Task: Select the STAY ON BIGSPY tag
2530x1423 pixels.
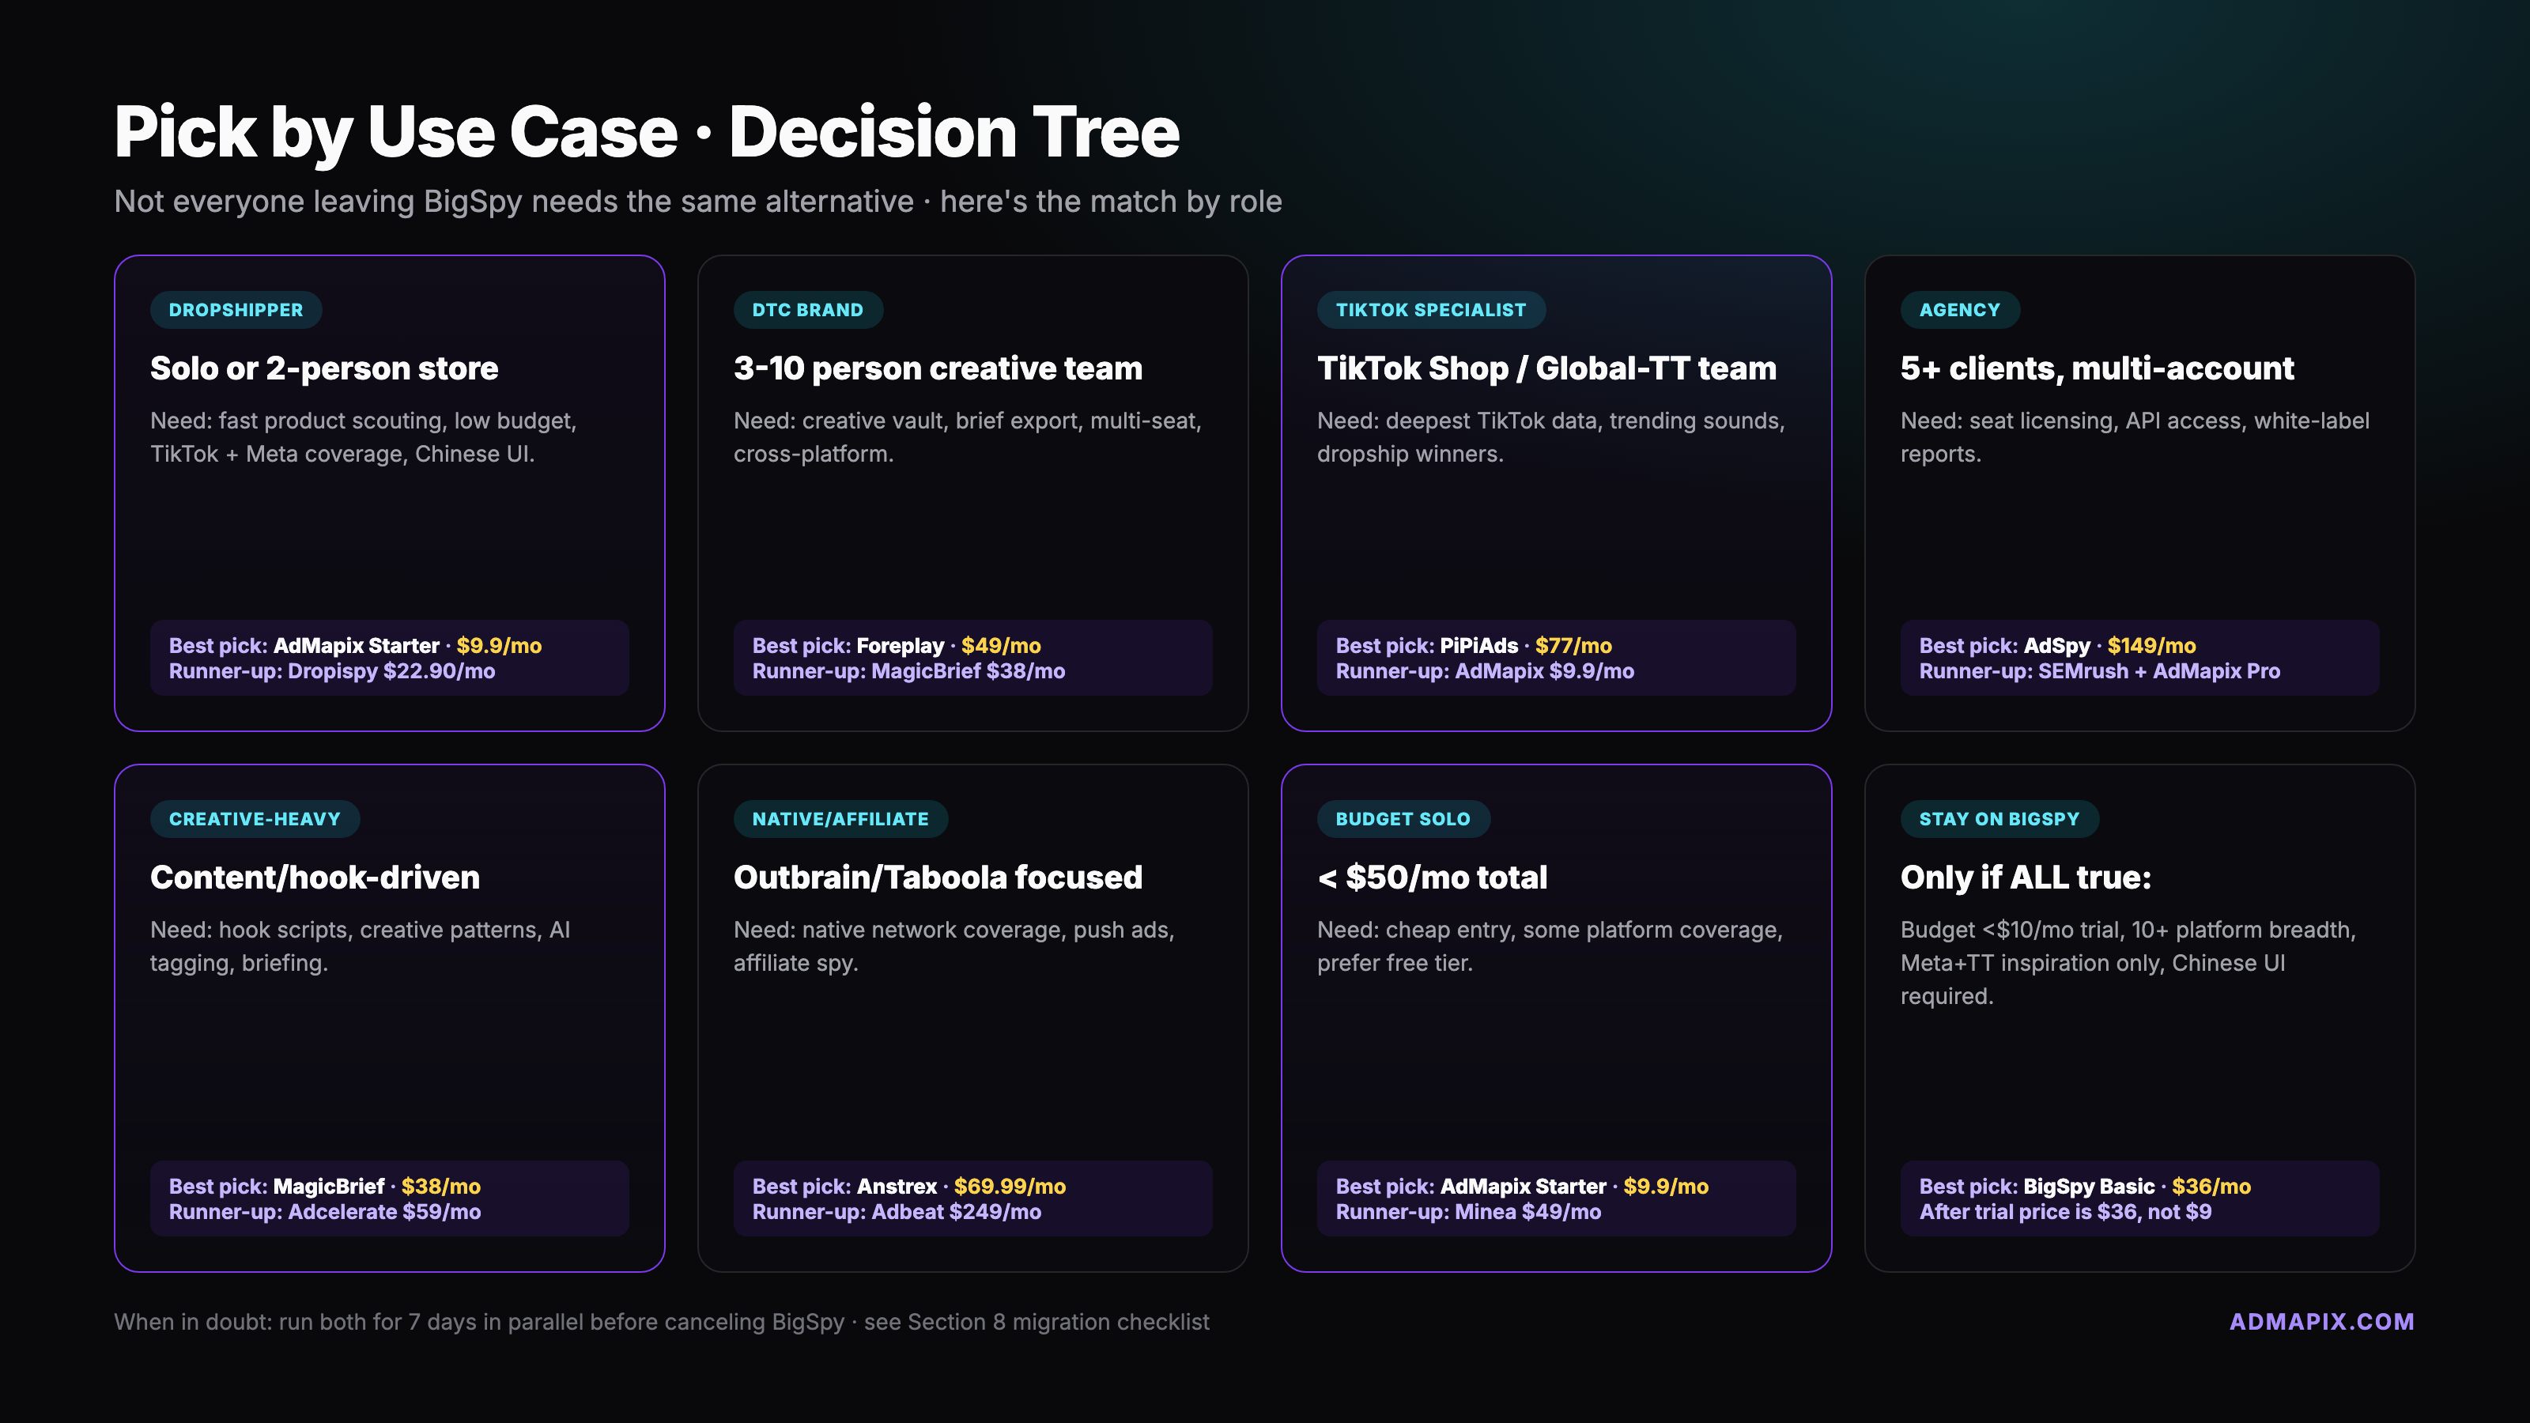Action: click(x=1999, y=819)
